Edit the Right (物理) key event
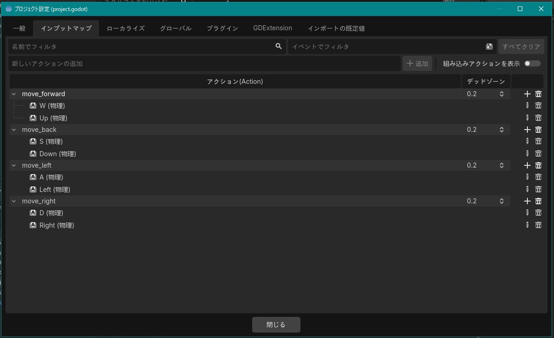The image size is (554, 338). click(x=527, y=225)
